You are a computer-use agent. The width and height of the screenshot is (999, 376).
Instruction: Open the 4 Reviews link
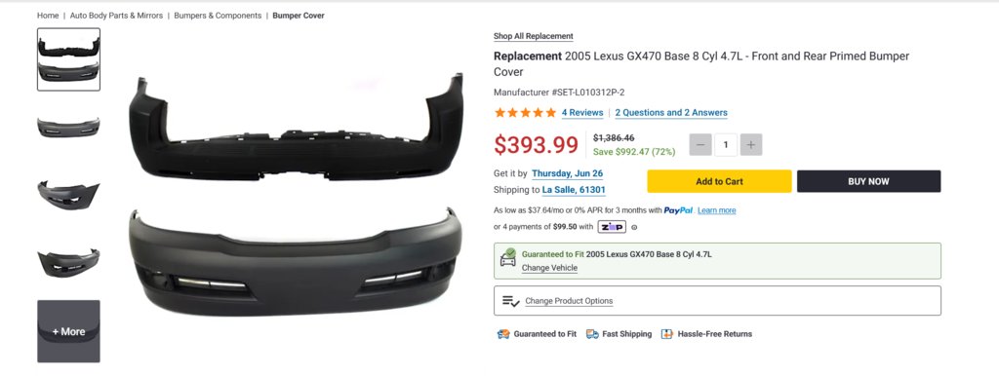[582, 113]
